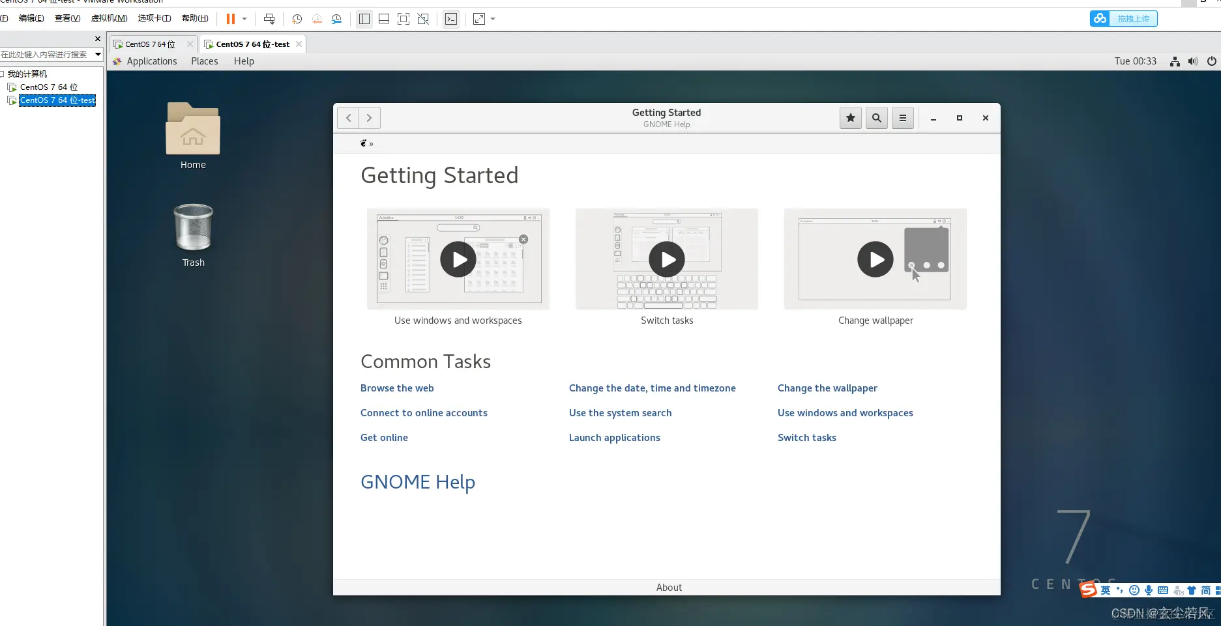Open Change the date, time and timezone link
This screenshot has height=626, width=1221.
(652, 388)
